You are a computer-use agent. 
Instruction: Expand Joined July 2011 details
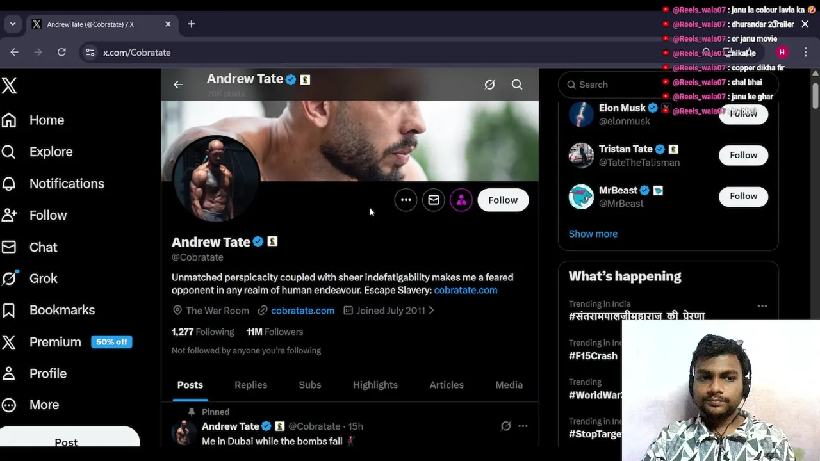389,311
